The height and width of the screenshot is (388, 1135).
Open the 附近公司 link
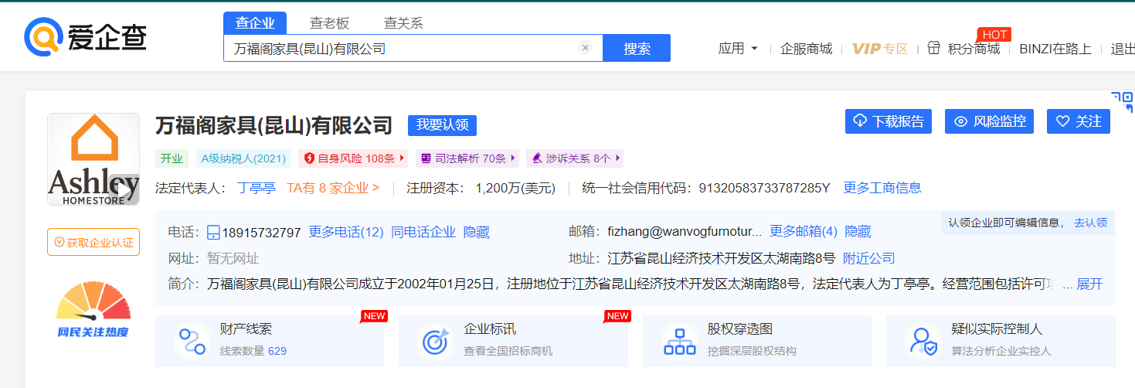point(868,258)
